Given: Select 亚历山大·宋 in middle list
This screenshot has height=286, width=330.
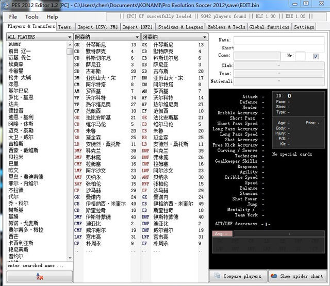Looking at the screenshot, I should click(107, 78).
